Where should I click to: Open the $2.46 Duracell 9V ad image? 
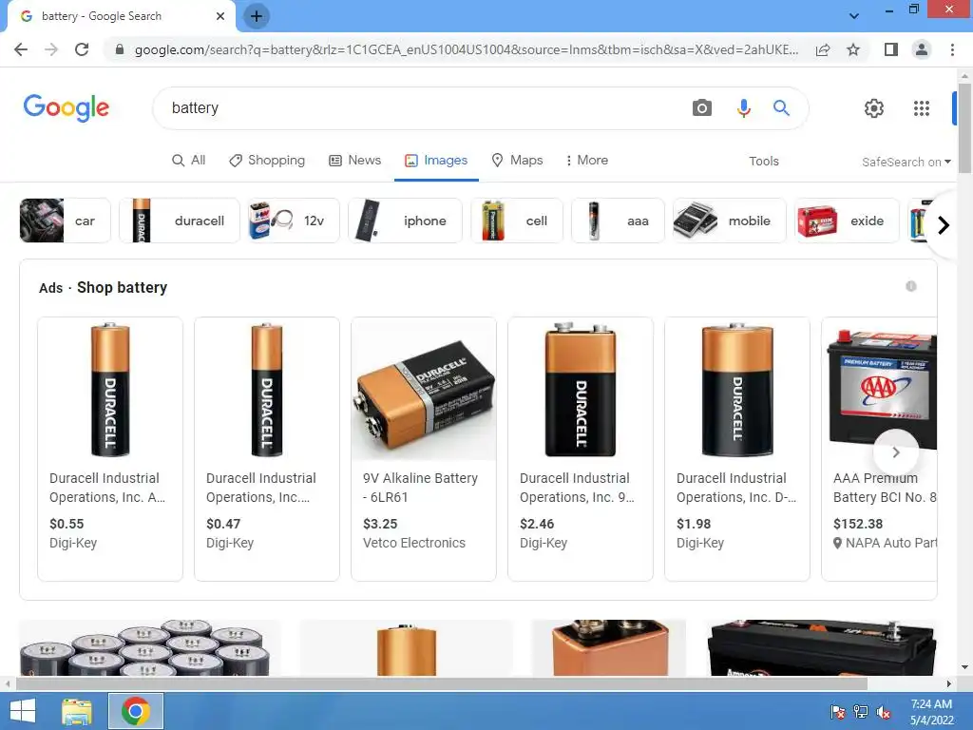tap(581, 389)
